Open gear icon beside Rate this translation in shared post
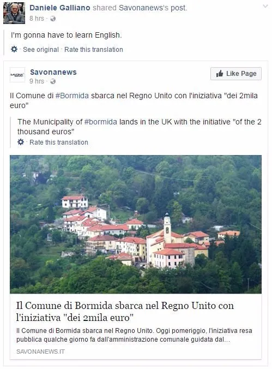 click(x=21, y=142)
